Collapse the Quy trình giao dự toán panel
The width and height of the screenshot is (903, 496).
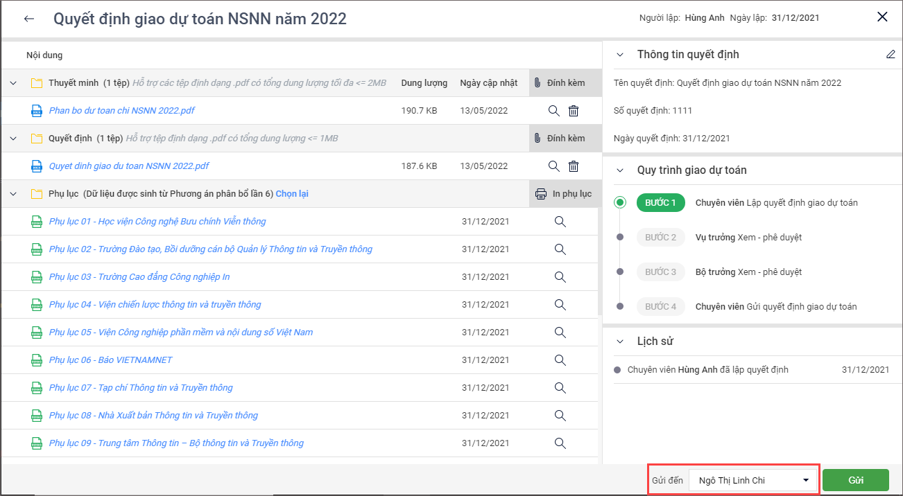coord(621,170)
